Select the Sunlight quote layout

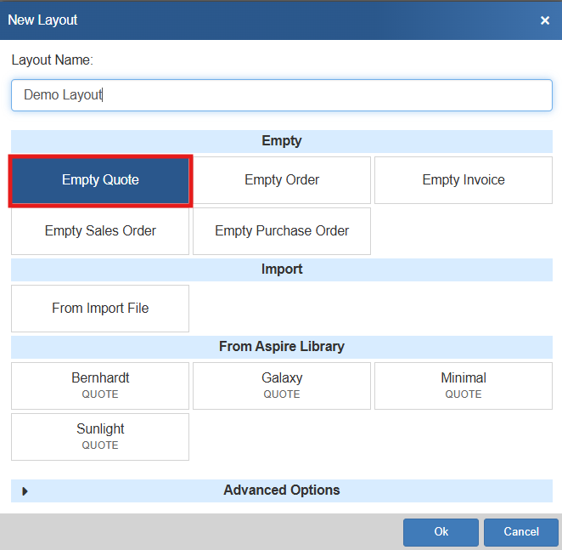pos(100,436)
